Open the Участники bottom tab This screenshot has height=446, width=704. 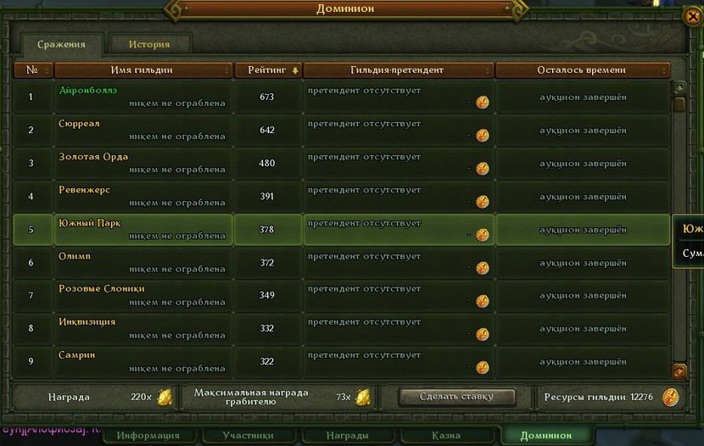pyautogui.click(x=248, y=436)
